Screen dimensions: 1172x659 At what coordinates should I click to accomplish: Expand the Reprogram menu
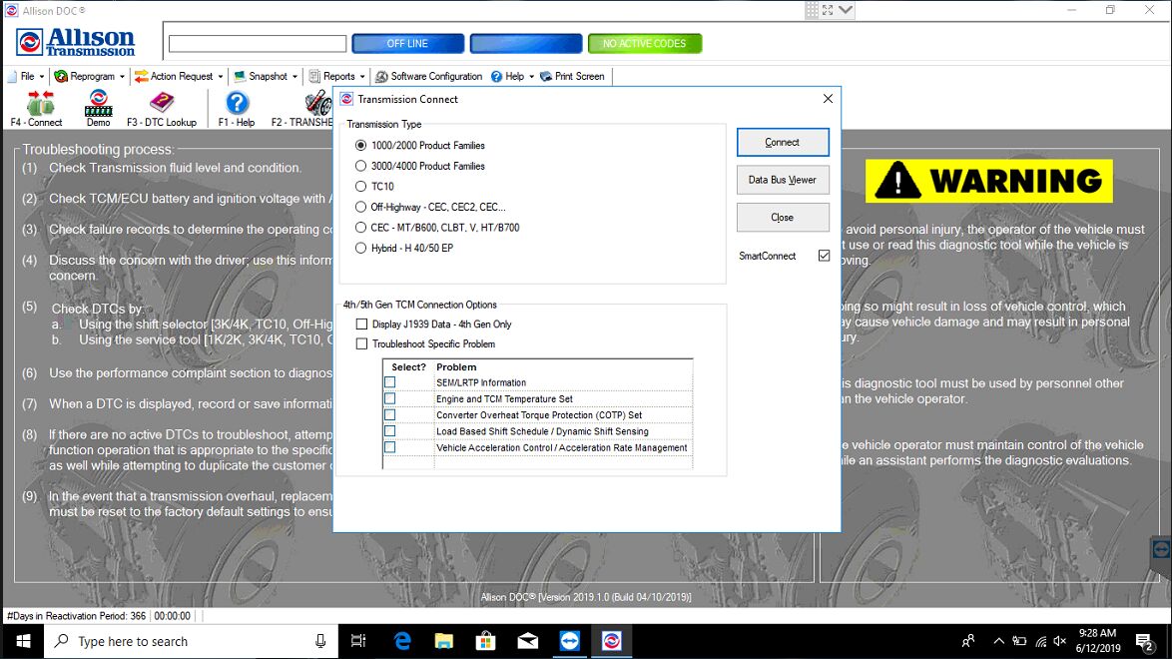point(90,76)
